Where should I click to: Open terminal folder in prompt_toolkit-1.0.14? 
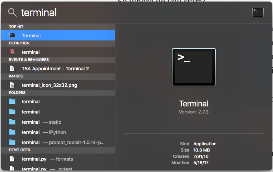pos(58,143)
